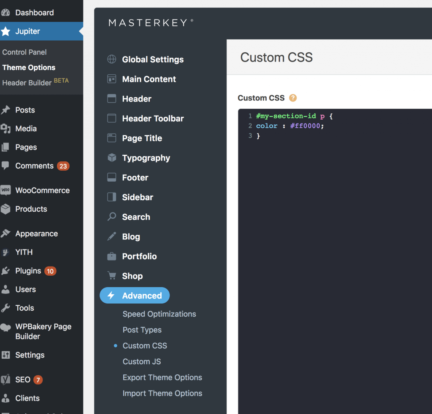This screenshot has height=414, width=432.
Task: Go to Custom JS settings
Action: (141, 362)
